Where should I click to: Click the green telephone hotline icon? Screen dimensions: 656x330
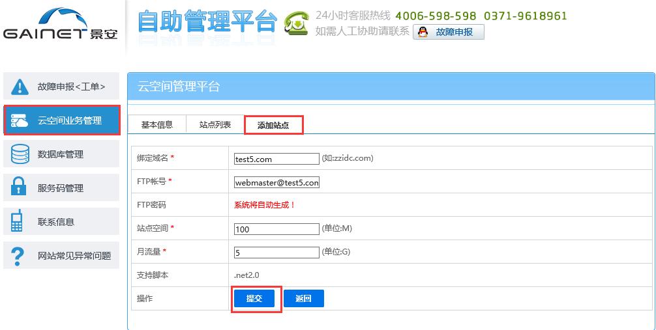tap(297, 23)
